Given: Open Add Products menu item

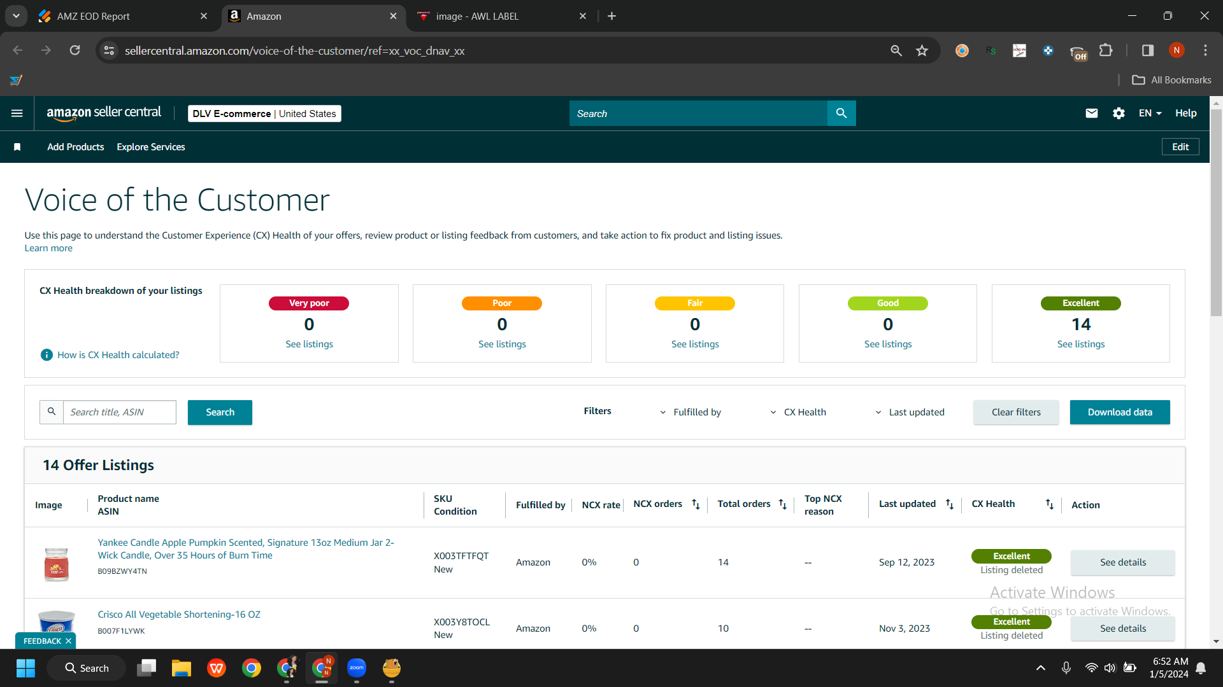Looking at the screenshot, I should pos(75,147).
